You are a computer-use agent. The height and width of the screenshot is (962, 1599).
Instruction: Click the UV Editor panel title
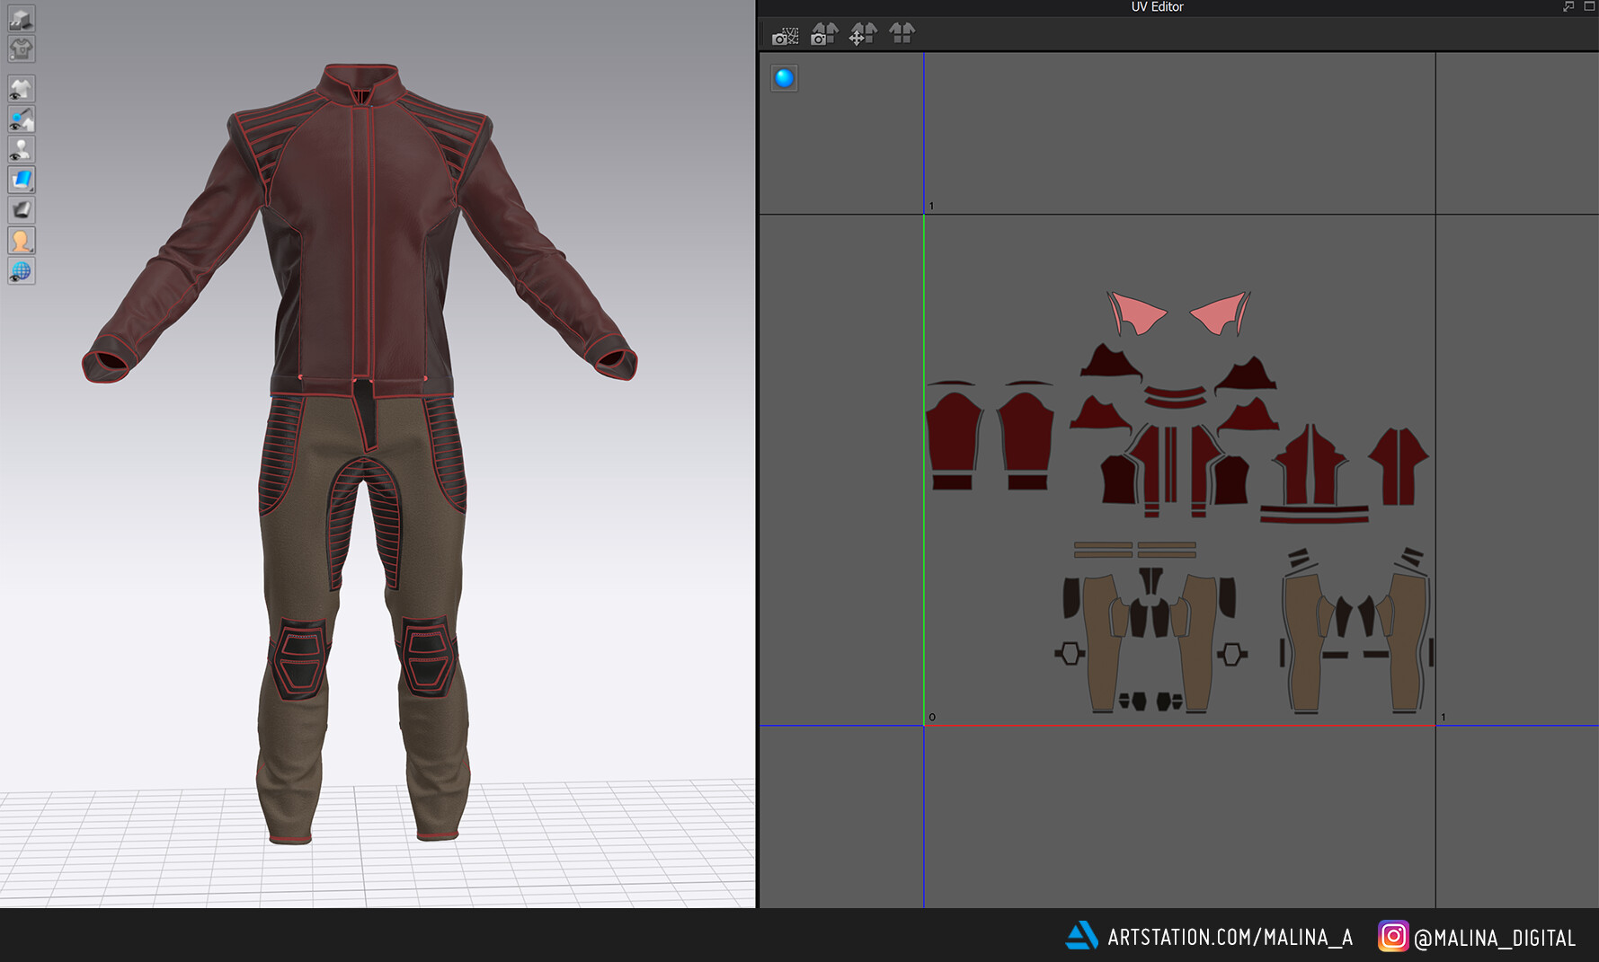click(x=1157, y=6)
